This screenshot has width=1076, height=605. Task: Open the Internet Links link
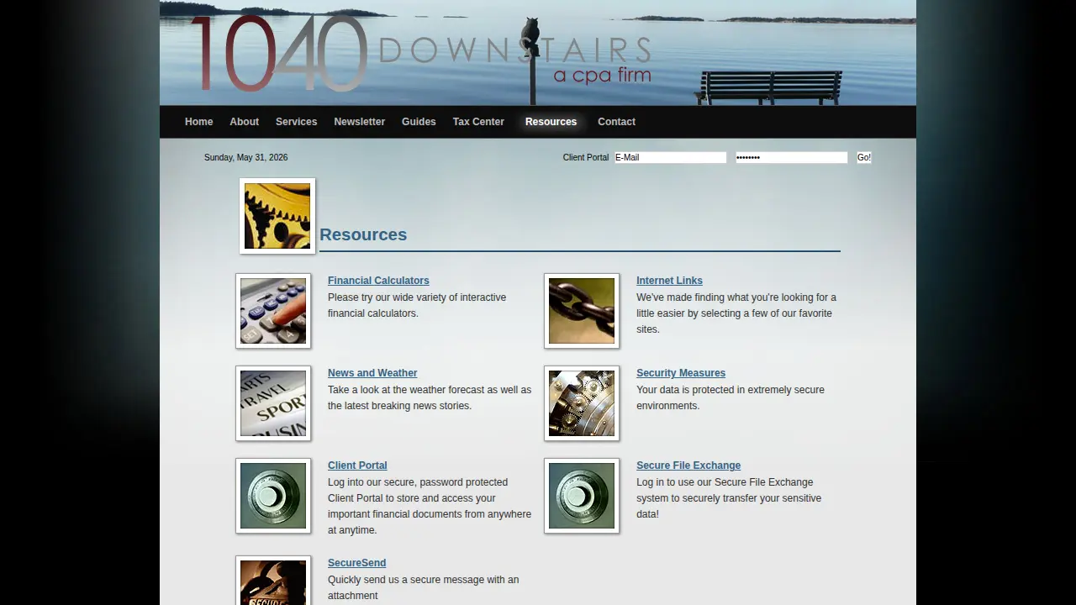669,281
